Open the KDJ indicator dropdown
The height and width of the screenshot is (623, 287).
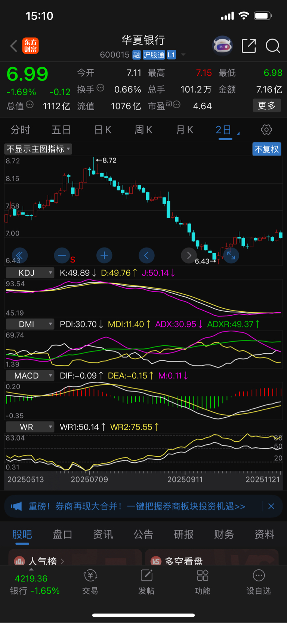[30, 273]
